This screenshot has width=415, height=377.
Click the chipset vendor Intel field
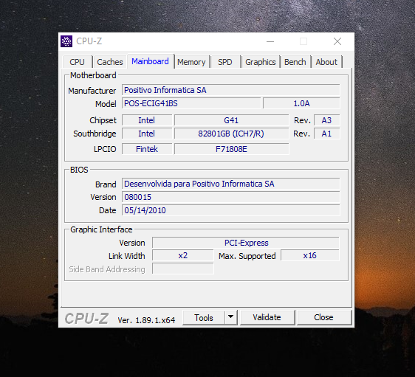(147, 120)
